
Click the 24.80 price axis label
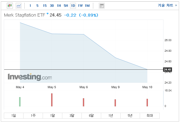[x=168, y=51]
